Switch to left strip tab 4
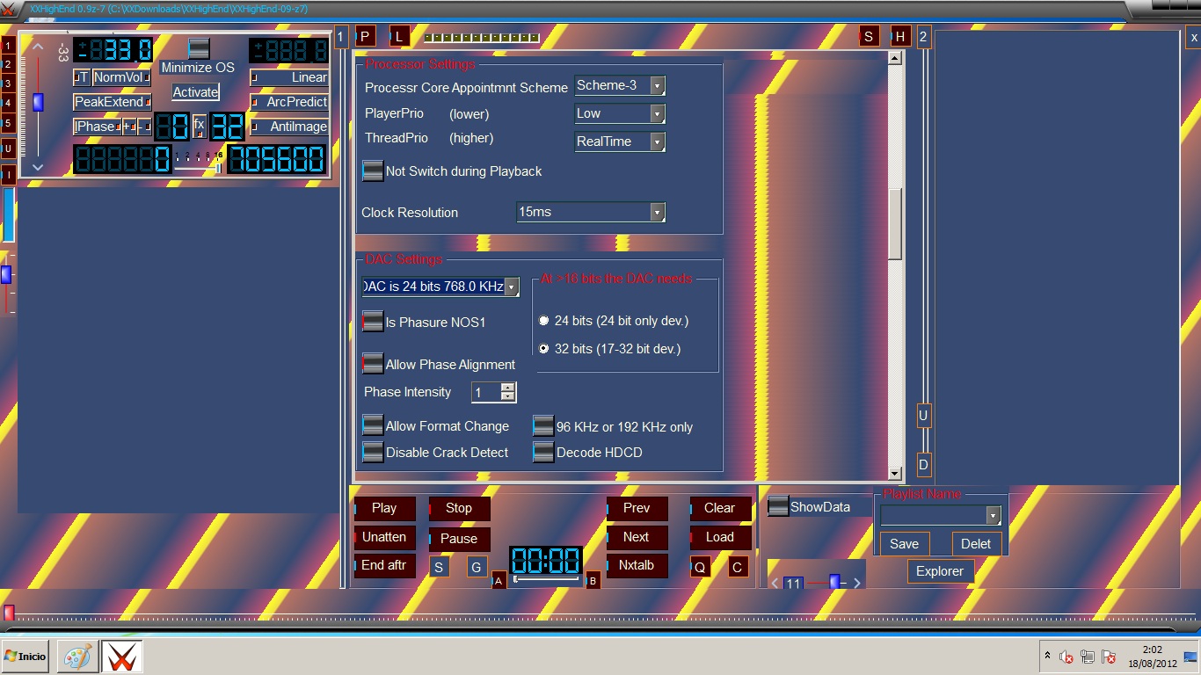Image resolution: width=1201 pixels, height=675 pixels. 7,104
